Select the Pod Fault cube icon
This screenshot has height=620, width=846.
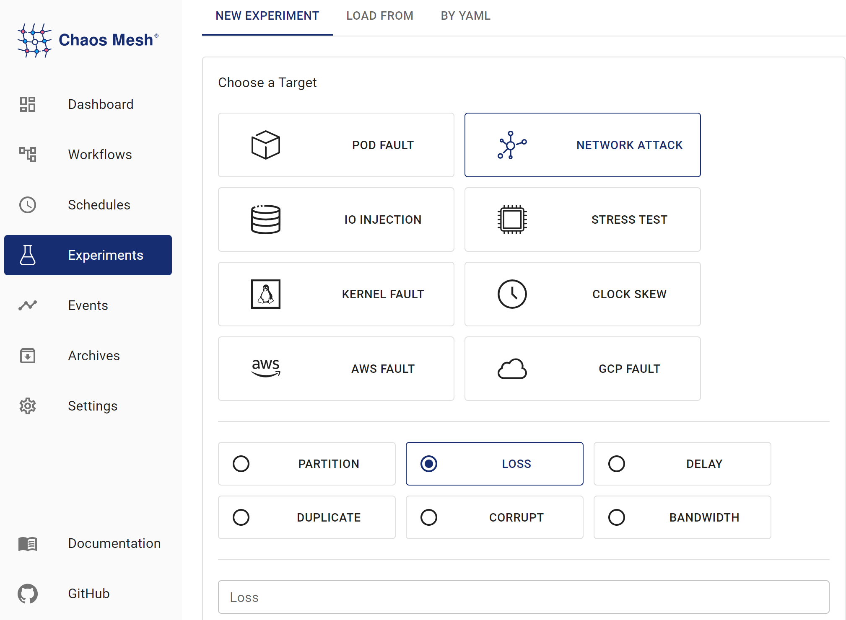point(265,145)
